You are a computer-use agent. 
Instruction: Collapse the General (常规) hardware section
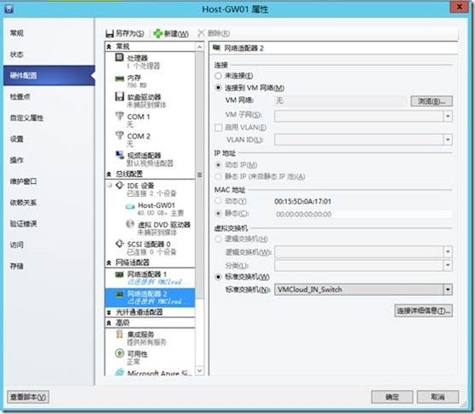tap(109, 47)
